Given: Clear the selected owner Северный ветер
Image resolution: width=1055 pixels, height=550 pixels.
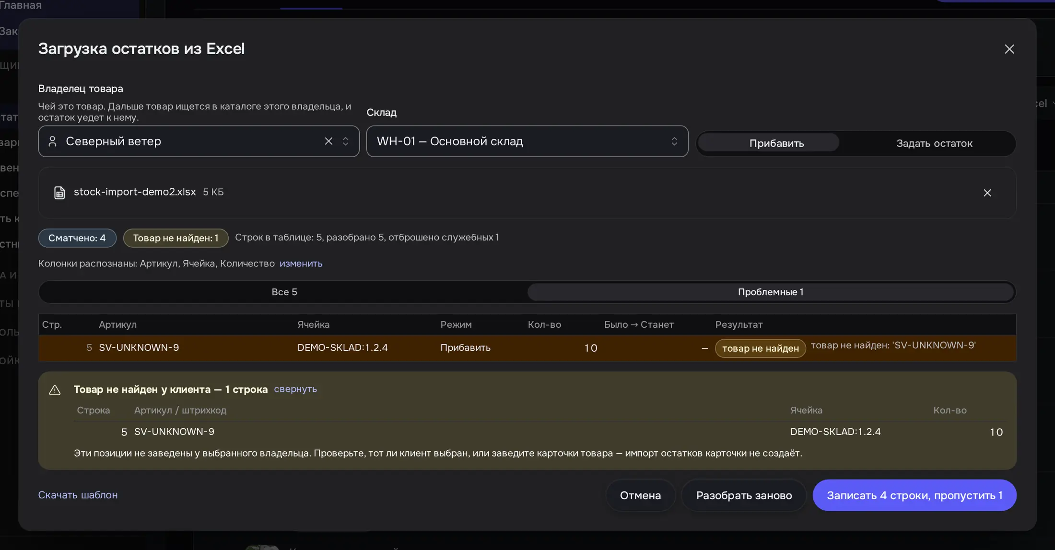Looking at the screenshot, I should pos(328,141).
